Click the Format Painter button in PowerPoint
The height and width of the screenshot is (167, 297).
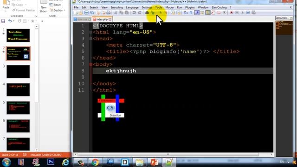(x=24, y=10)
